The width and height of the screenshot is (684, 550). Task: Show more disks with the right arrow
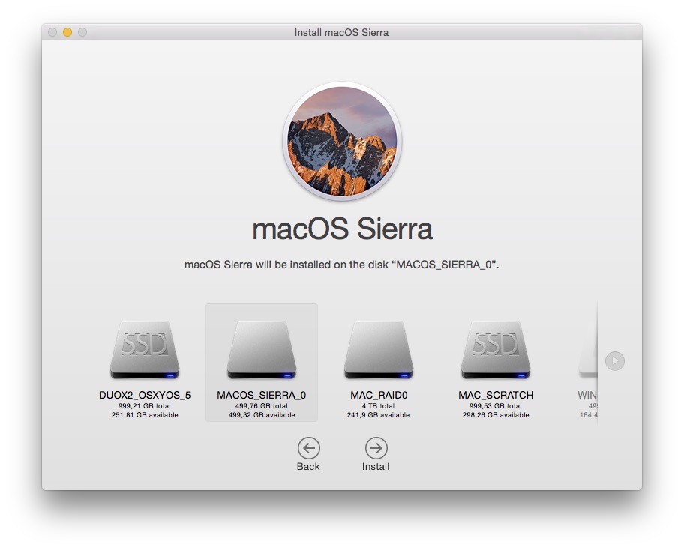615,361
